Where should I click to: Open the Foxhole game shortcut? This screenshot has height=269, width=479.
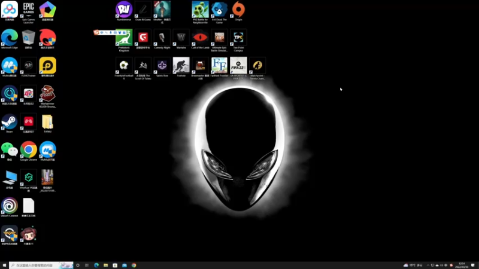(181, 67)
